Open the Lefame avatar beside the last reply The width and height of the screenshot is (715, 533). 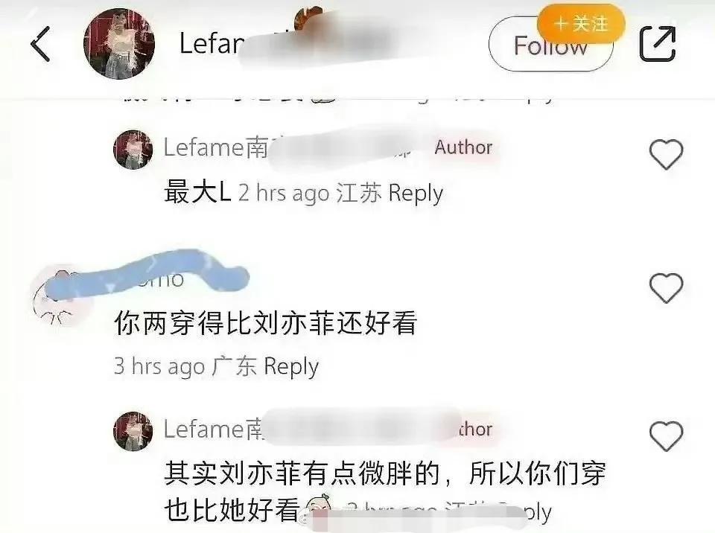[x=133, y=431]
